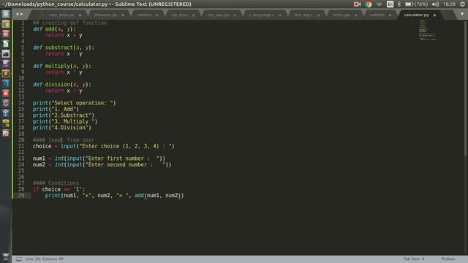468x263 pixels.
Task: Switch to the my_app.py tab
Action: 218,15
